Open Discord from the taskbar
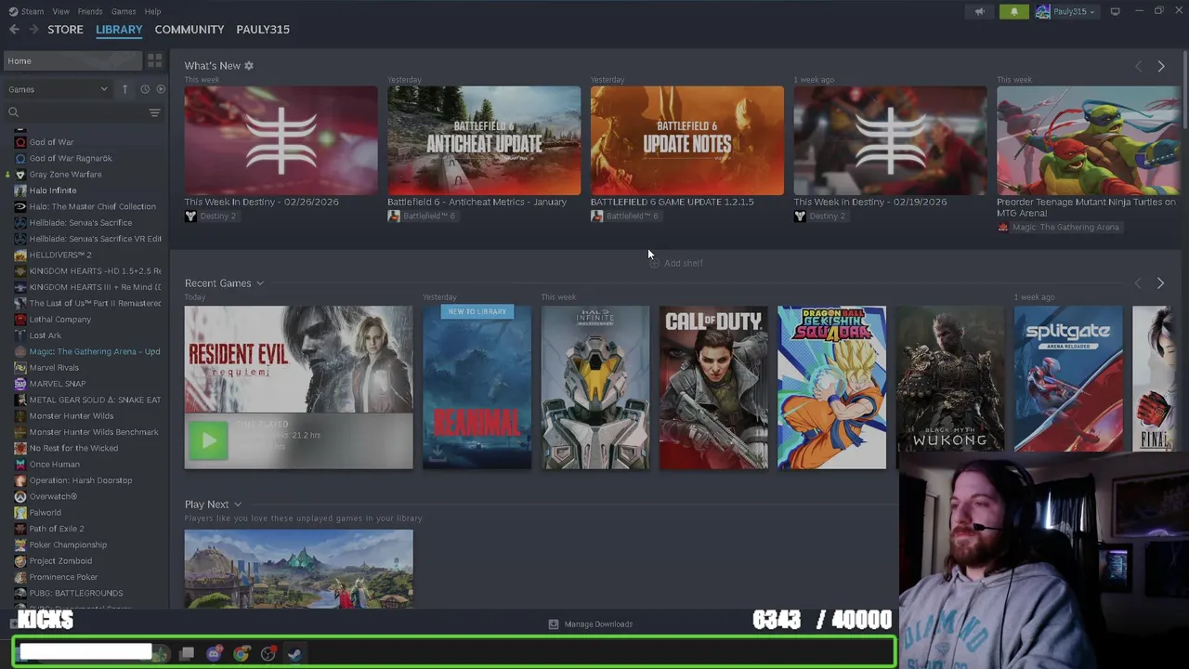 (x=214, y=653)
